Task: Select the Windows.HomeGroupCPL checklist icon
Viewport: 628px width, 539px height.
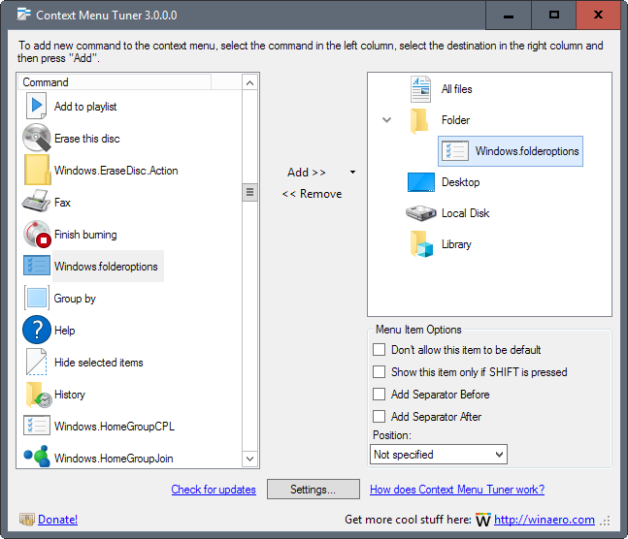Action: point(37,426)
